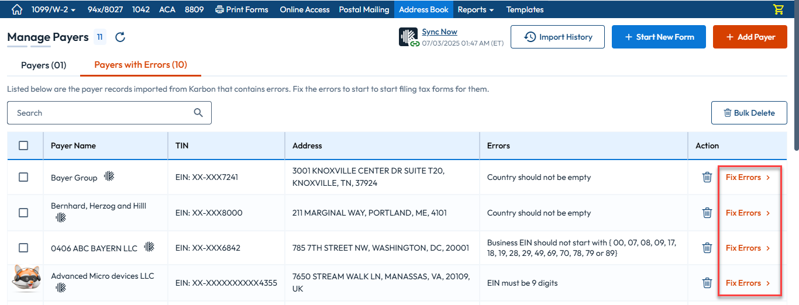Delete the Advanced Micro devices LLC row
This screenshot has width=799, height=305.
point(707,283)
